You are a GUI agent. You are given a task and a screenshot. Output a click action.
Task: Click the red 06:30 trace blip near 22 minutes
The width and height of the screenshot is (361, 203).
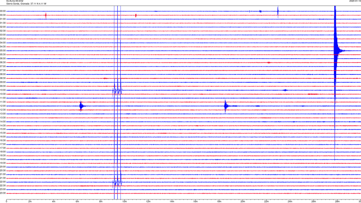[x=269, y=63]
